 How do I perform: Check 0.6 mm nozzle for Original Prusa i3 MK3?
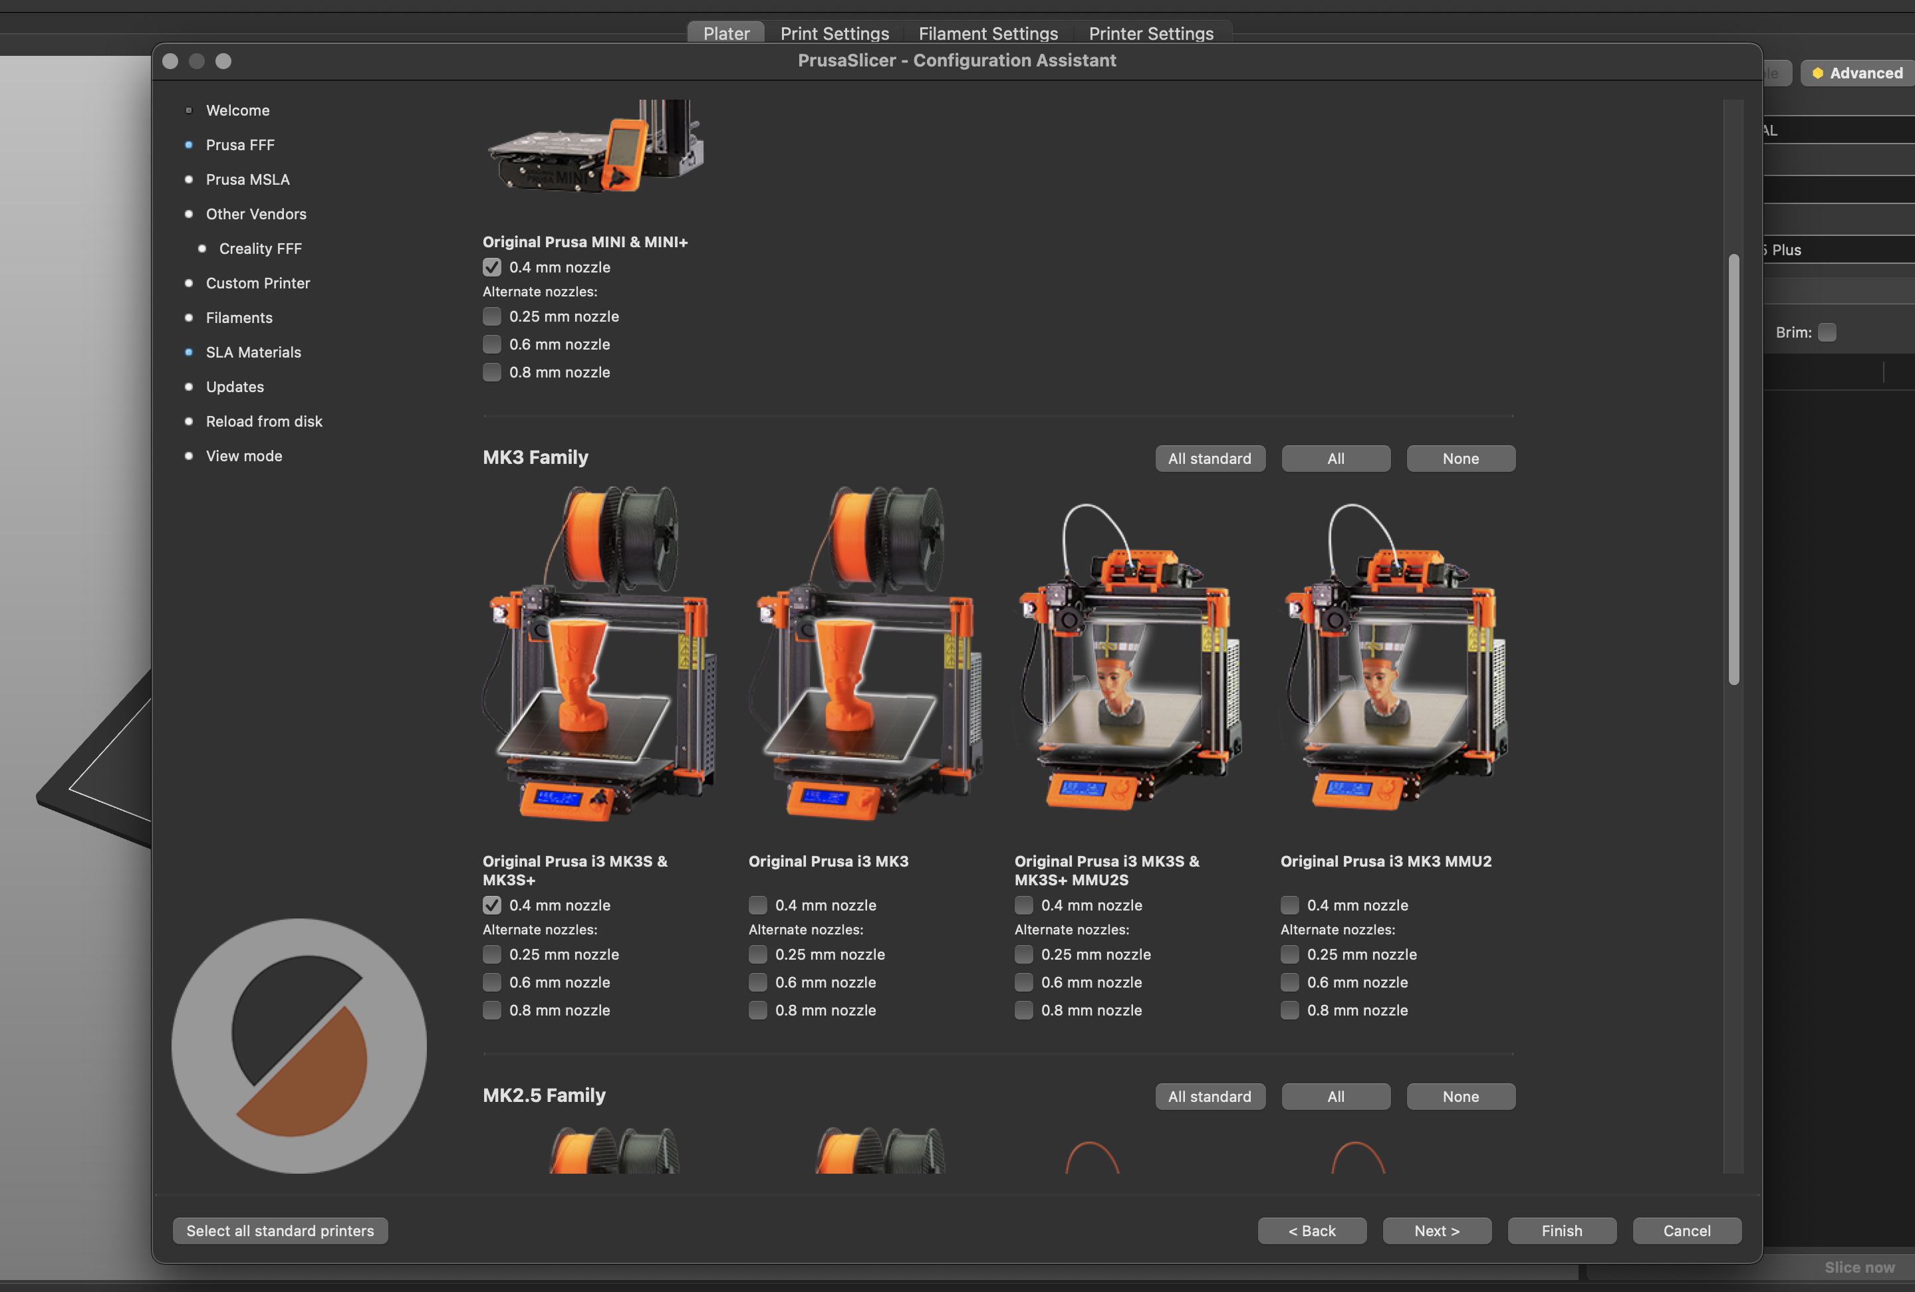tap(758, 983)
